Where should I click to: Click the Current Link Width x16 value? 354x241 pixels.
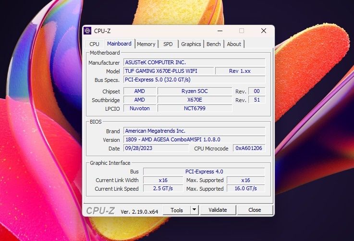click(x=163, y=180)
